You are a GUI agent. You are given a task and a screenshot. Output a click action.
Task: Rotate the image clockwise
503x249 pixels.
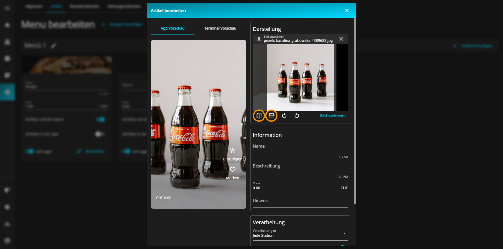[284, 116]
